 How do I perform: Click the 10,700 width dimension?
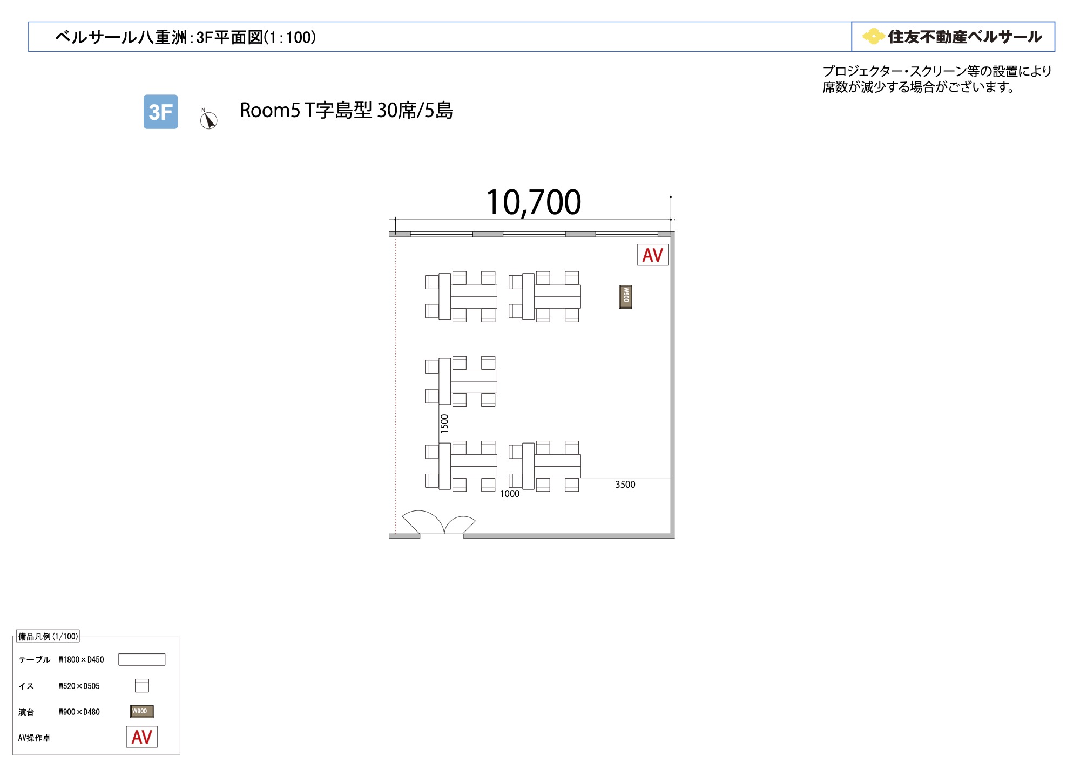[x=534, y=202]
